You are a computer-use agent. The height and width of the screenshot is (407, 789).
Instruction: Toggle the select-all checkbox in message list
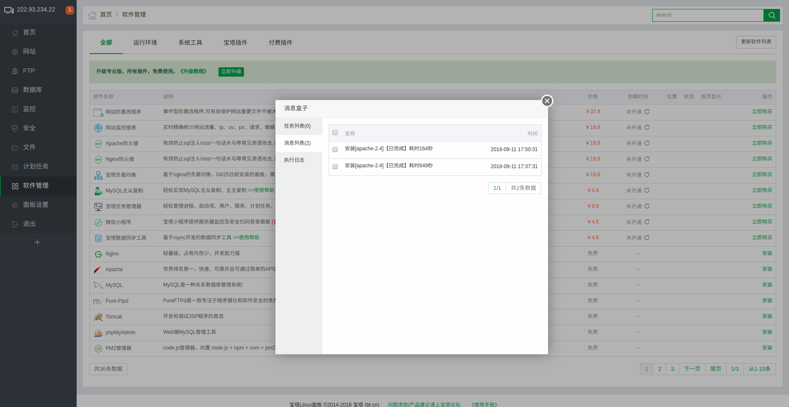pyautogui.click(x=335, y=132)
